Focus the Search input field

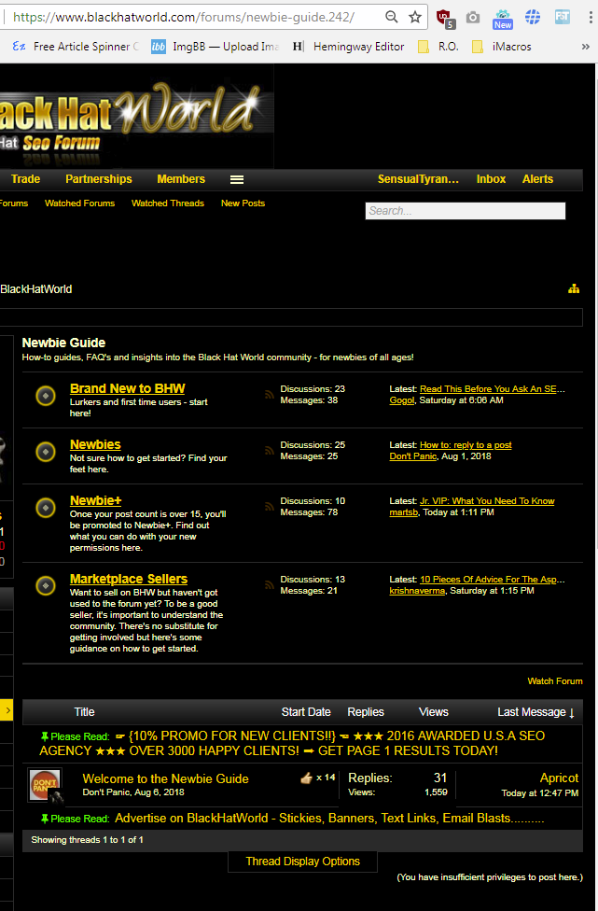(465, 211)
